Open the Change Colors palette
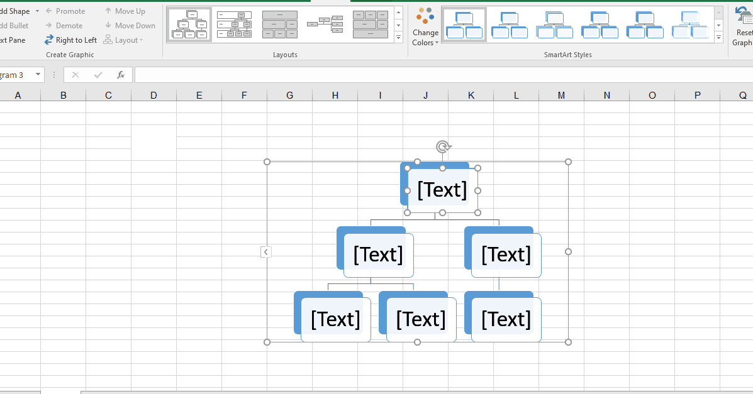Image resolution: width=753 pixels, height=394 pixels. [425, 28]
